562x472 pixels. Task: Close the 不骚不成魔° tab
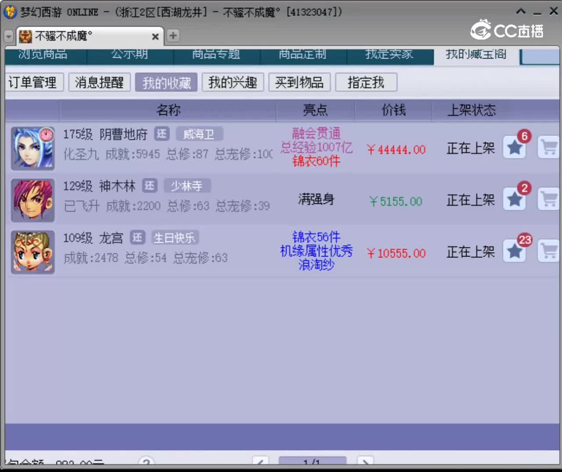(x=155, y=37)
